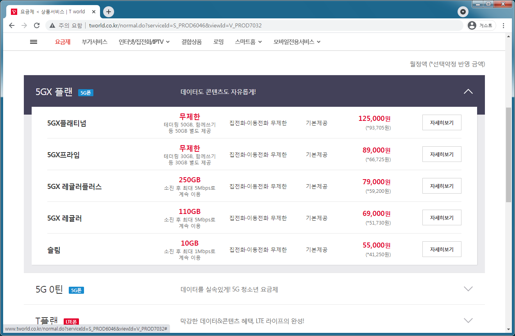515x336 pixels.
Task: Click the browser forward arrow
Action: click(x=24, y=25)
